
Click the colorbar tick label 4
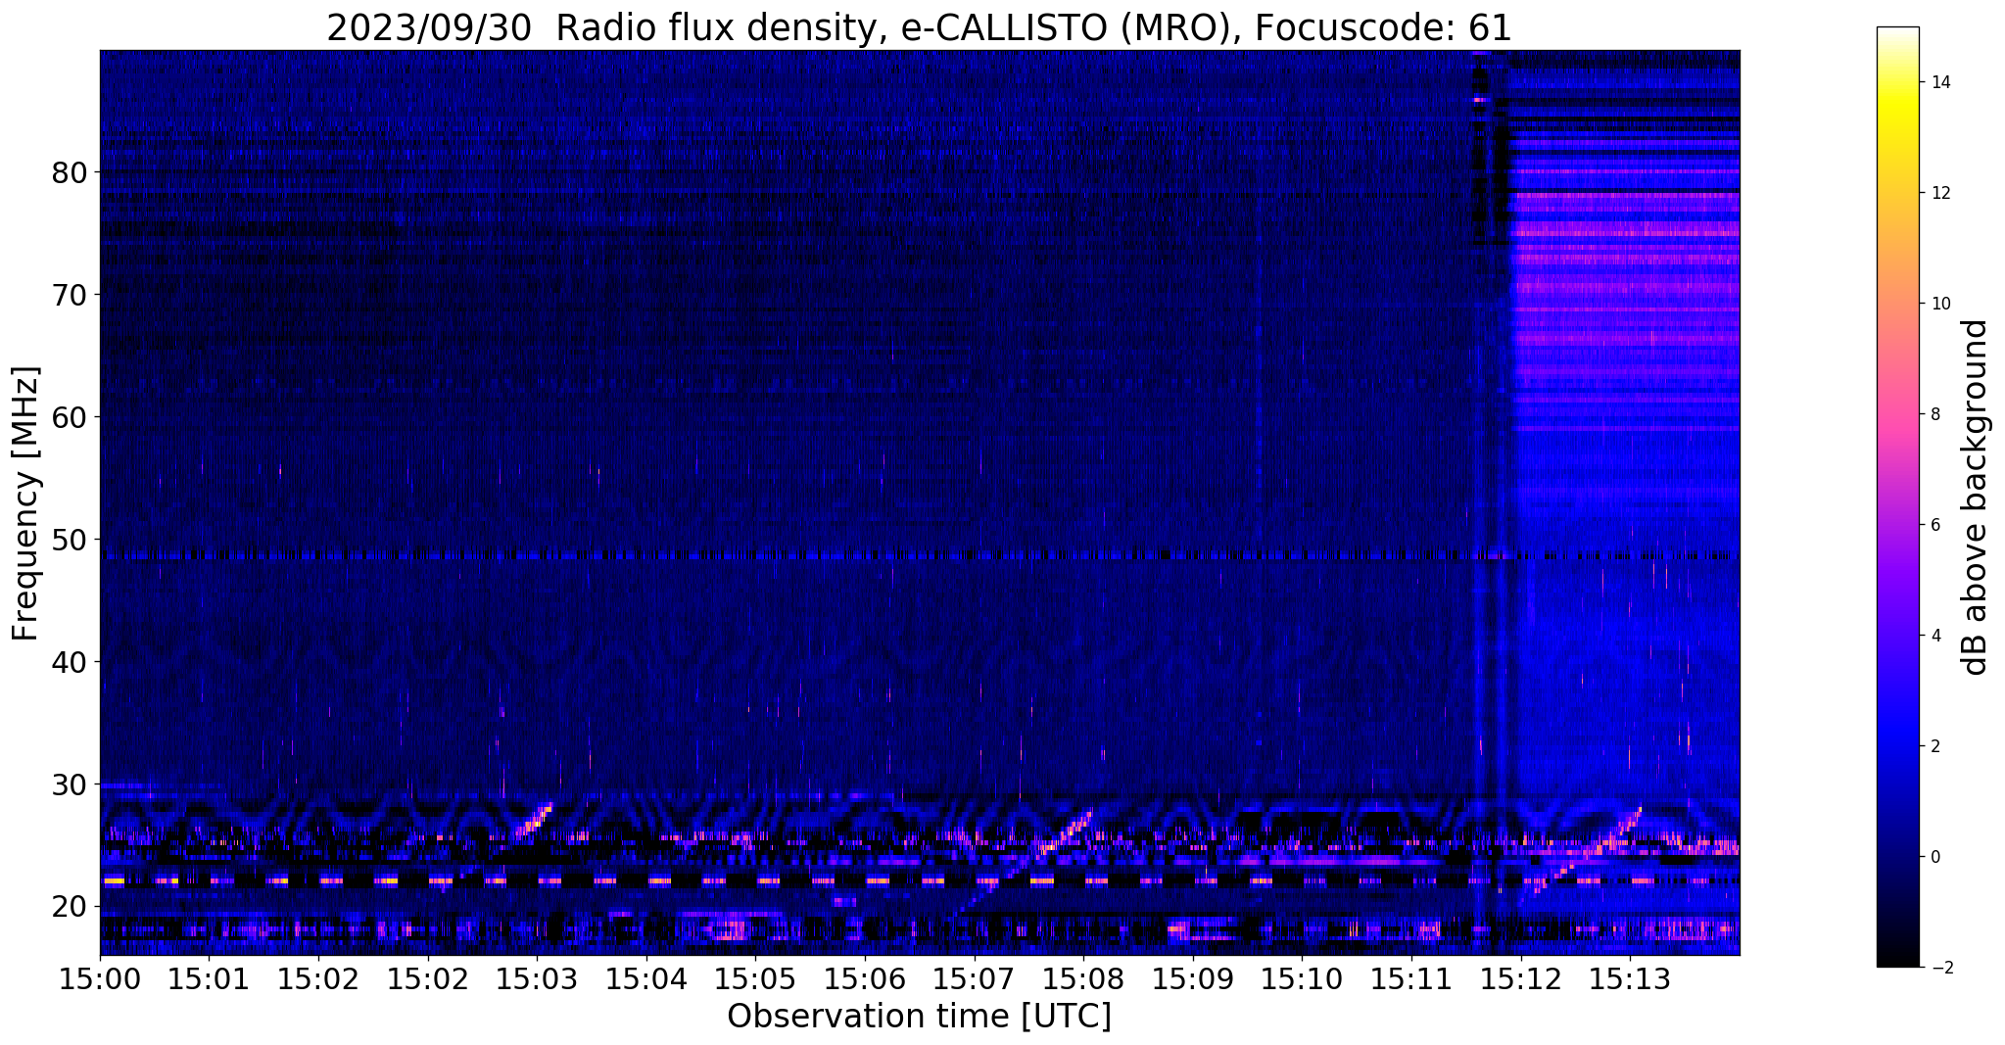1935,636
